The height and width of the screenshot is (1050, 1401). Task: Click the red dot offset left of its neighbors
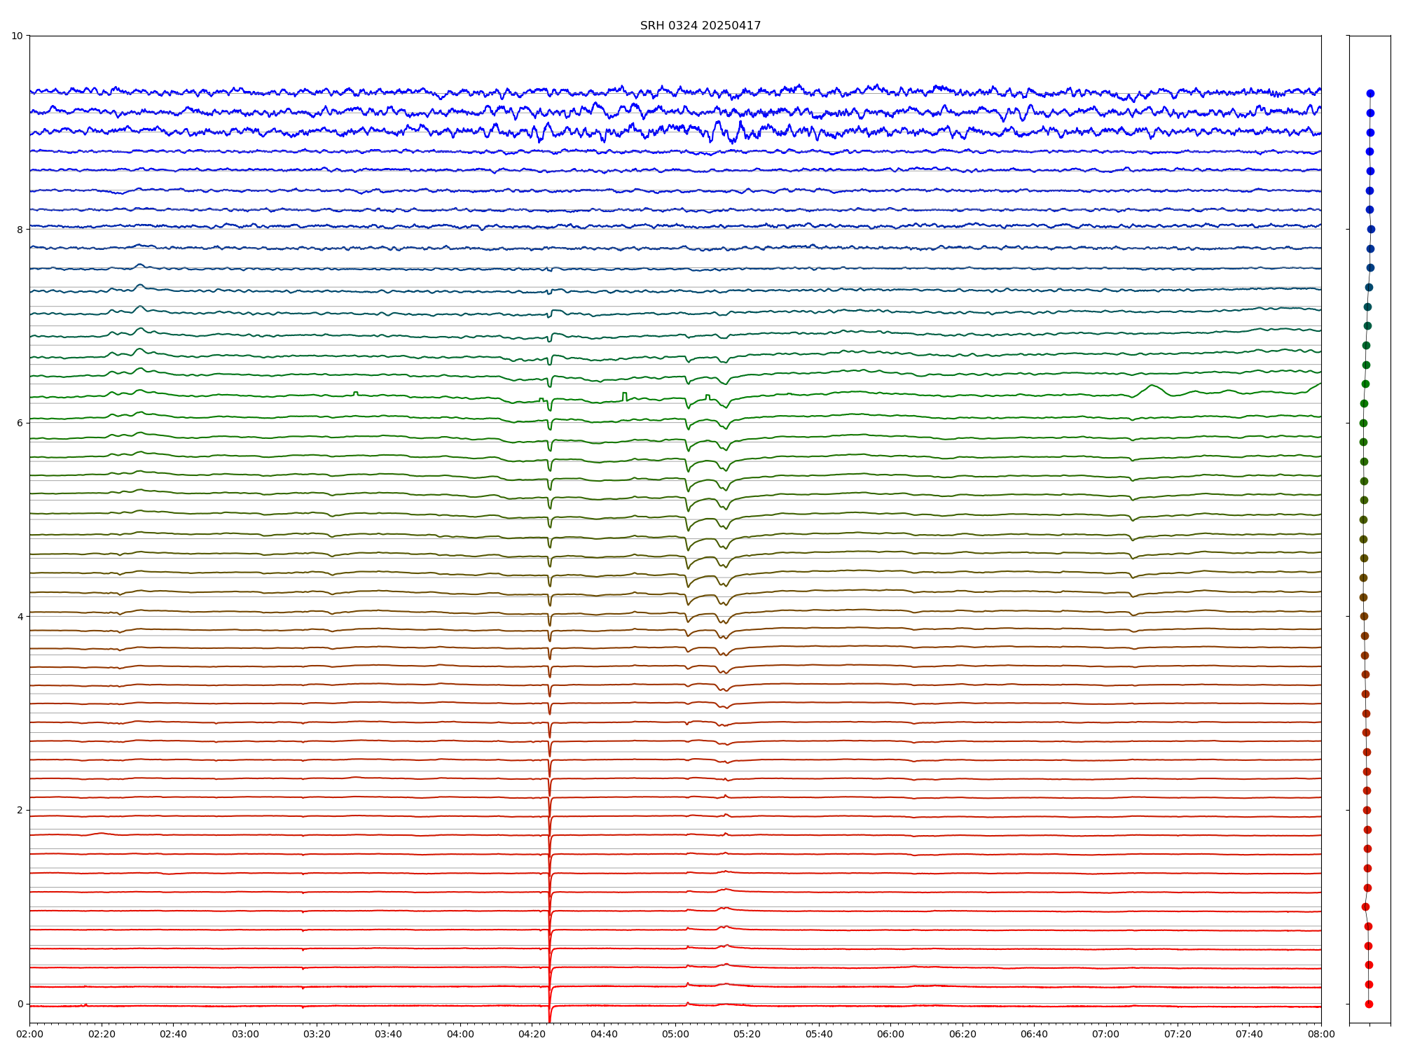pos(1365,906)
